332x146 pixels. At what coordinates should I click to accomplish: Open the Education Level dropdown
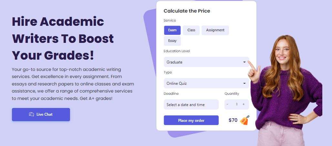(206, 62)
